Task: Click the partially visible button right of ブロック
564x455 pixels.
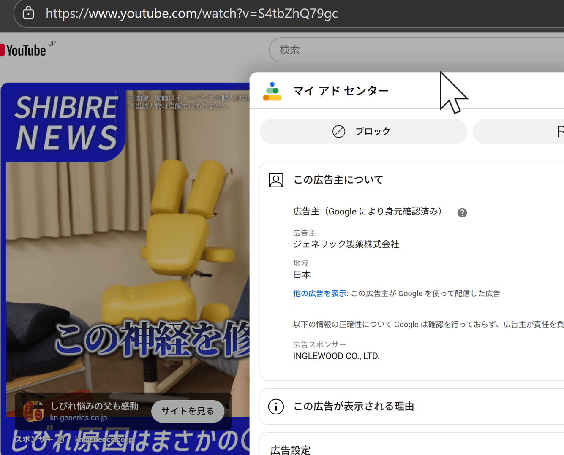Action: tap(518, 132)
